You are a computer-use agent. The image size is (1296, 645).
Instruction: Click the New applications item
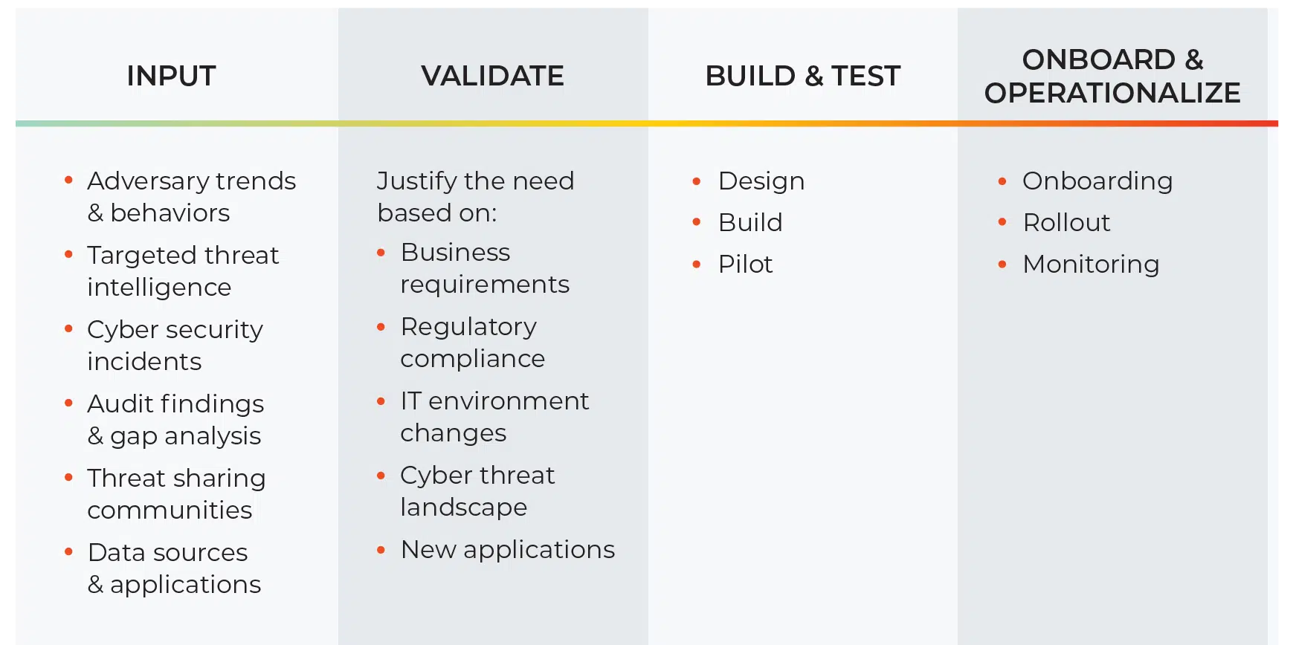(507, 550)
